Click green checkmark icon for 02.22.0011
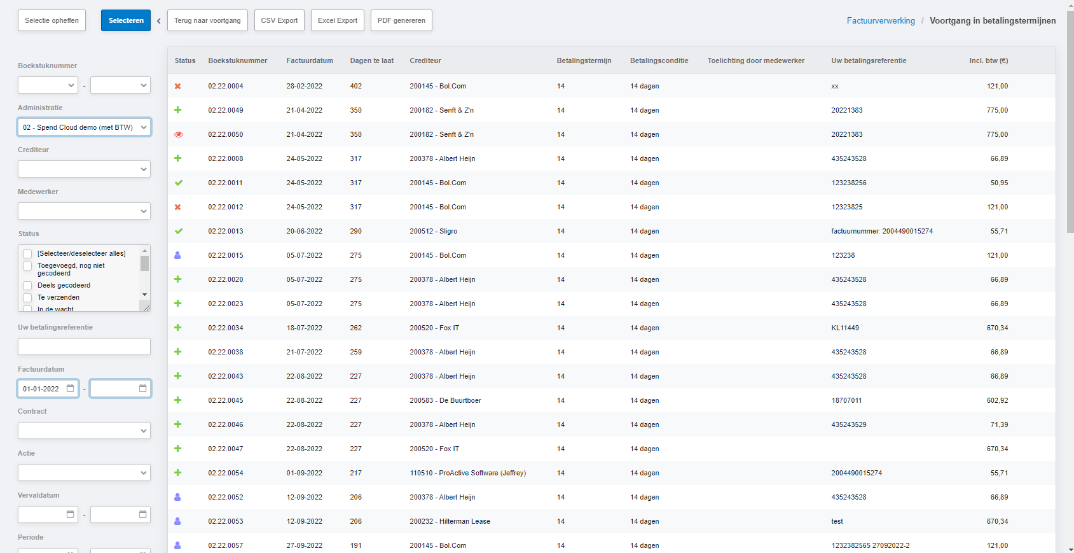 coord(178,183)
